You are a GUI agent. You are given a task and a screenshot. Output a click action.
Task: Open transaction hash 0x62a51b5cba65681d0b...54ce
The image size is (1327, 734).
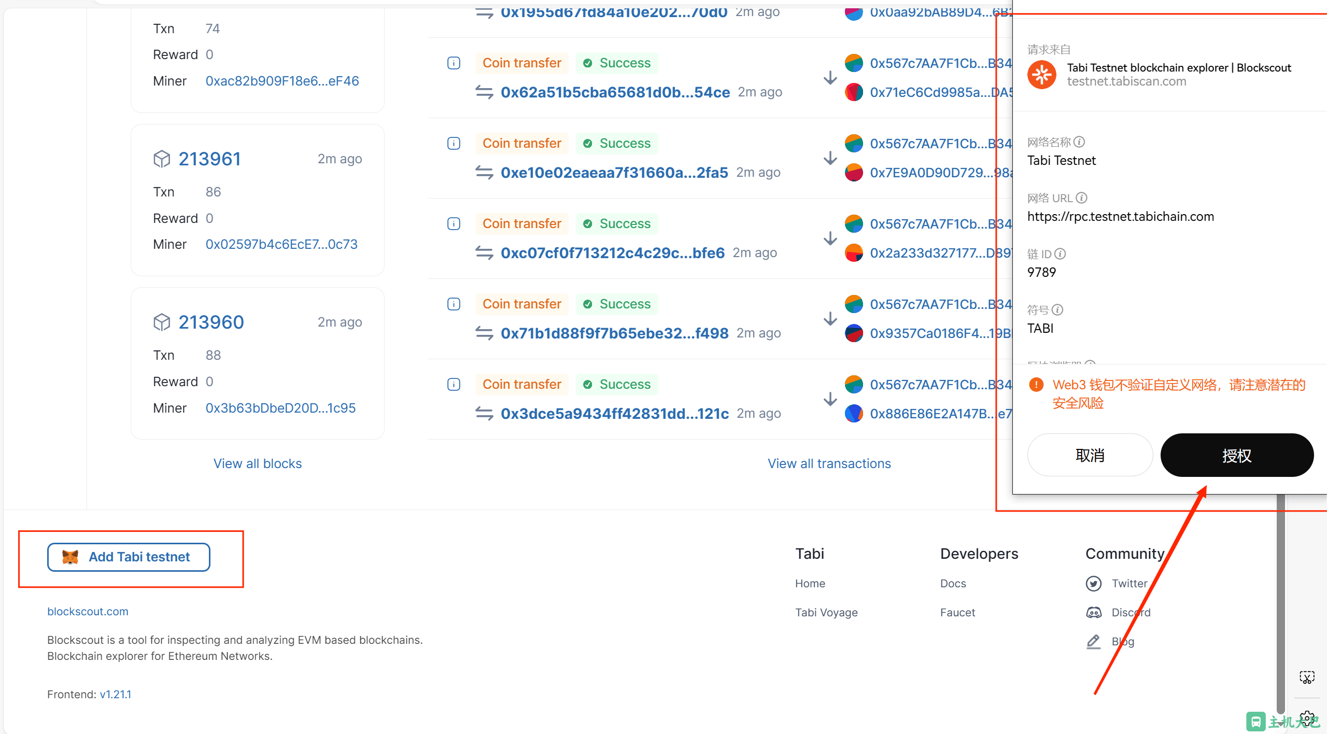click(x=615, y=92)
